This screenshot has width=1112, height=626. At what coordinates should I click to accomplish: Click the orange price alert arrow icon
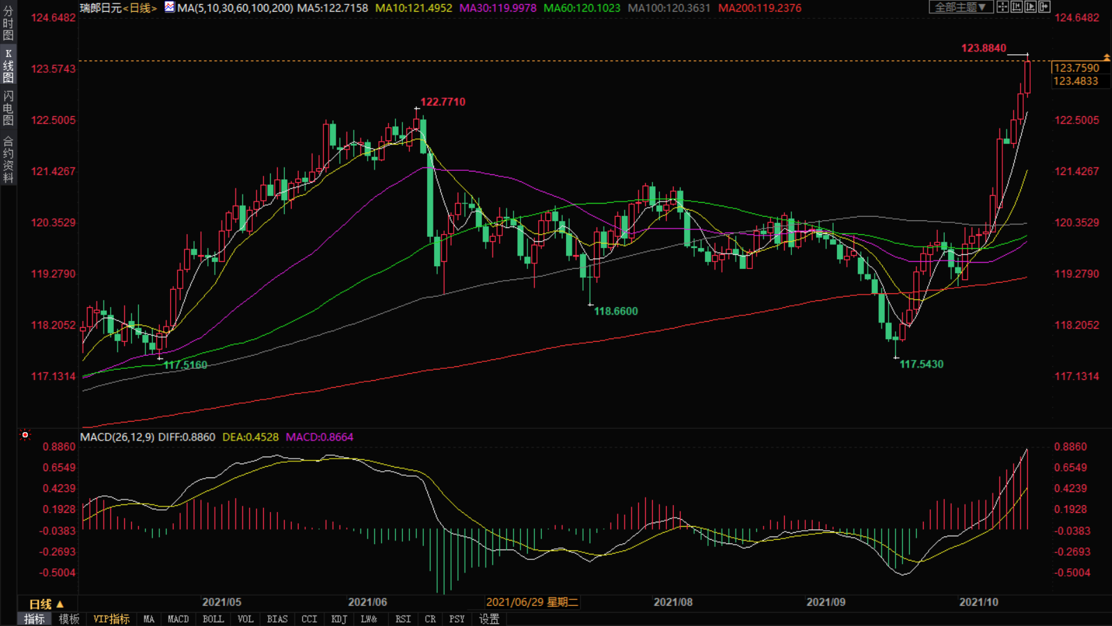[1106, 57]
